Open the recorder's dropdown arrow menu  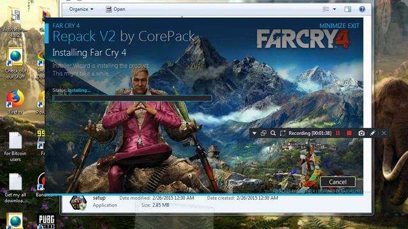pos(254,134)
